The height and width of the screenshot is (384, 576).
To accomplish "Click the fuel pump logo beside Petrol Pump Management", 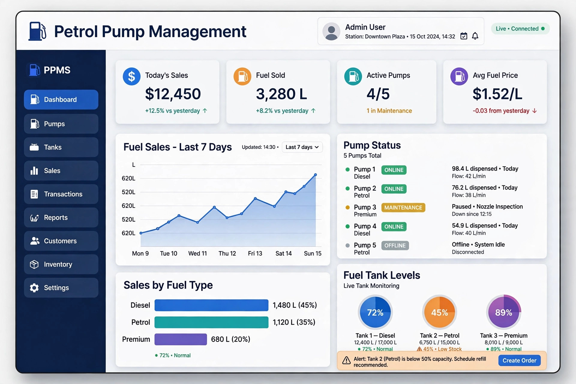I will pyautogui.click(x=37, y=31).
